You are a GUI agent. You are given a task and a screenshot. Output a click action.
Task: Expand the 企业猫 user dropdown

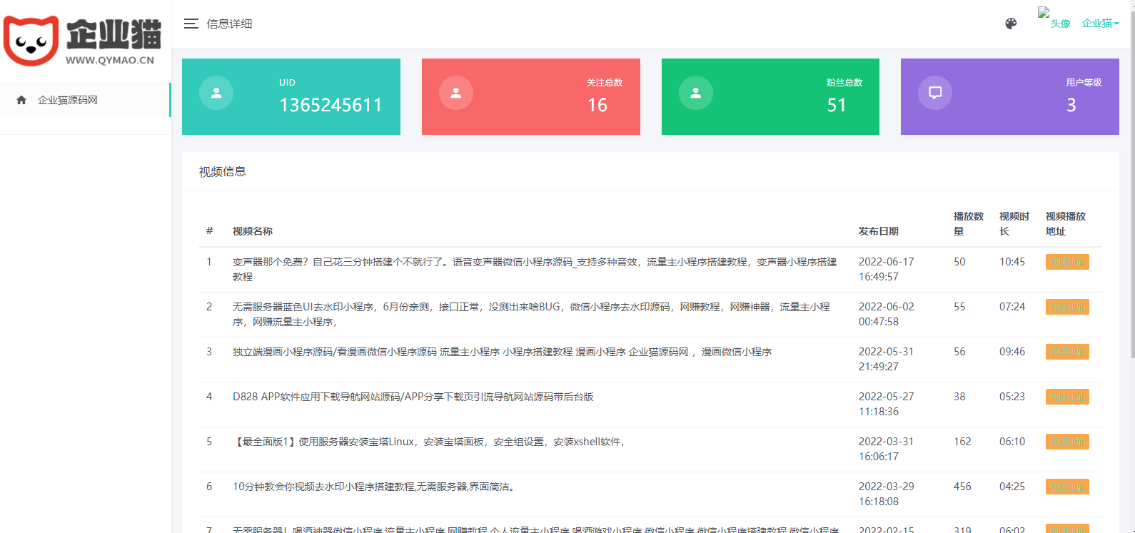pos(1100,24)
